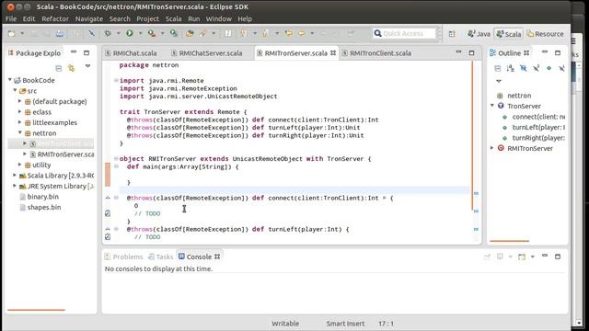Switch to the RMITronClient.scala tab
The height and width of the screenshot is (331, 589).
coord(376,53)
